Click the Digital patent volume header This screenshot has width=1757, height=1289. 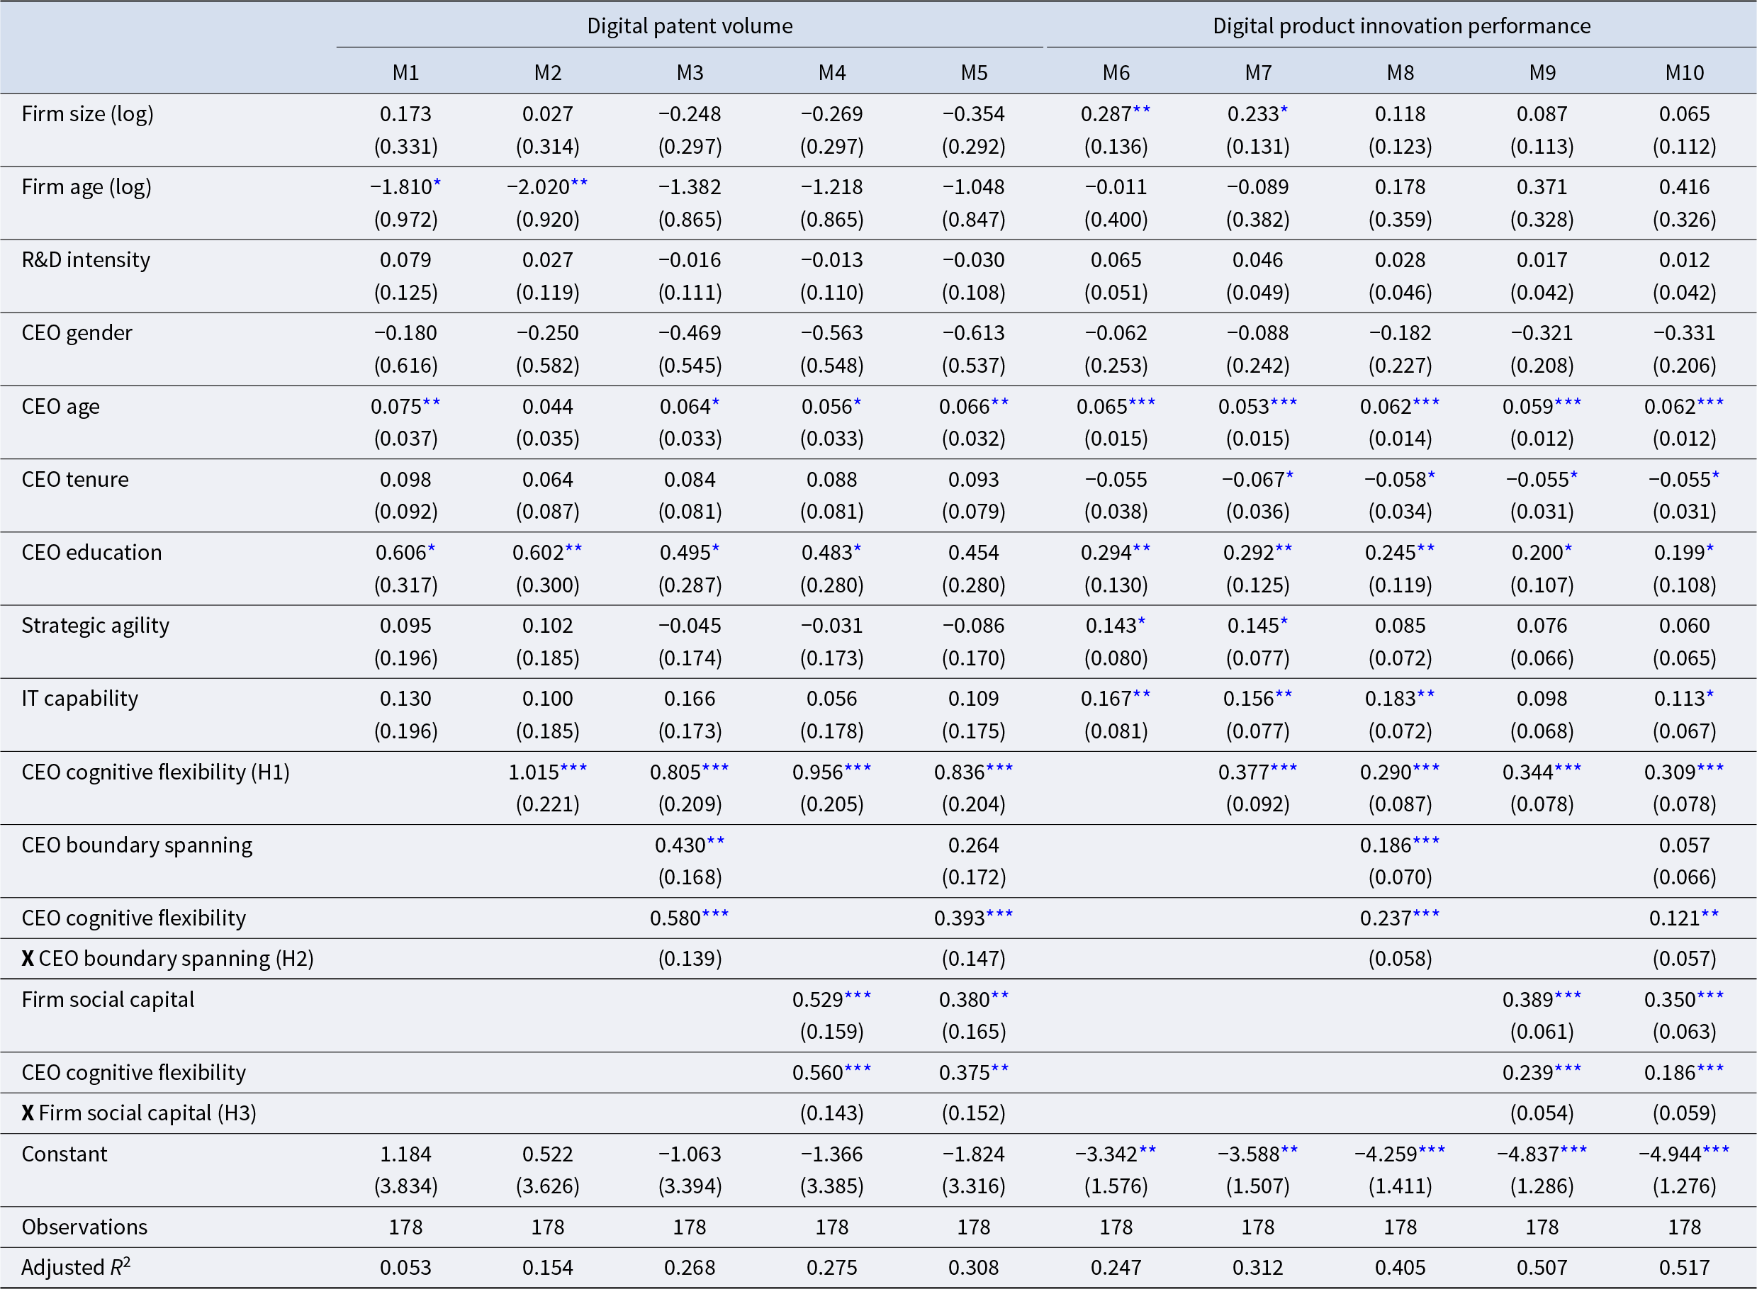point(690,26)
